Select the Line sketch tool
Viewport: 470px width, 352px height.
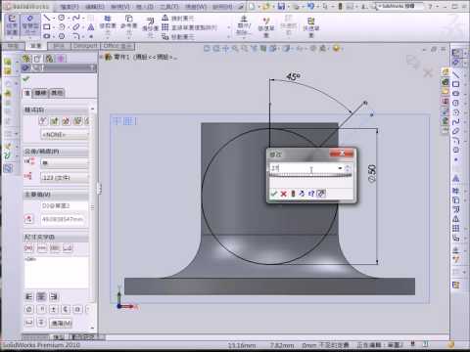click(x=47, y=18)
